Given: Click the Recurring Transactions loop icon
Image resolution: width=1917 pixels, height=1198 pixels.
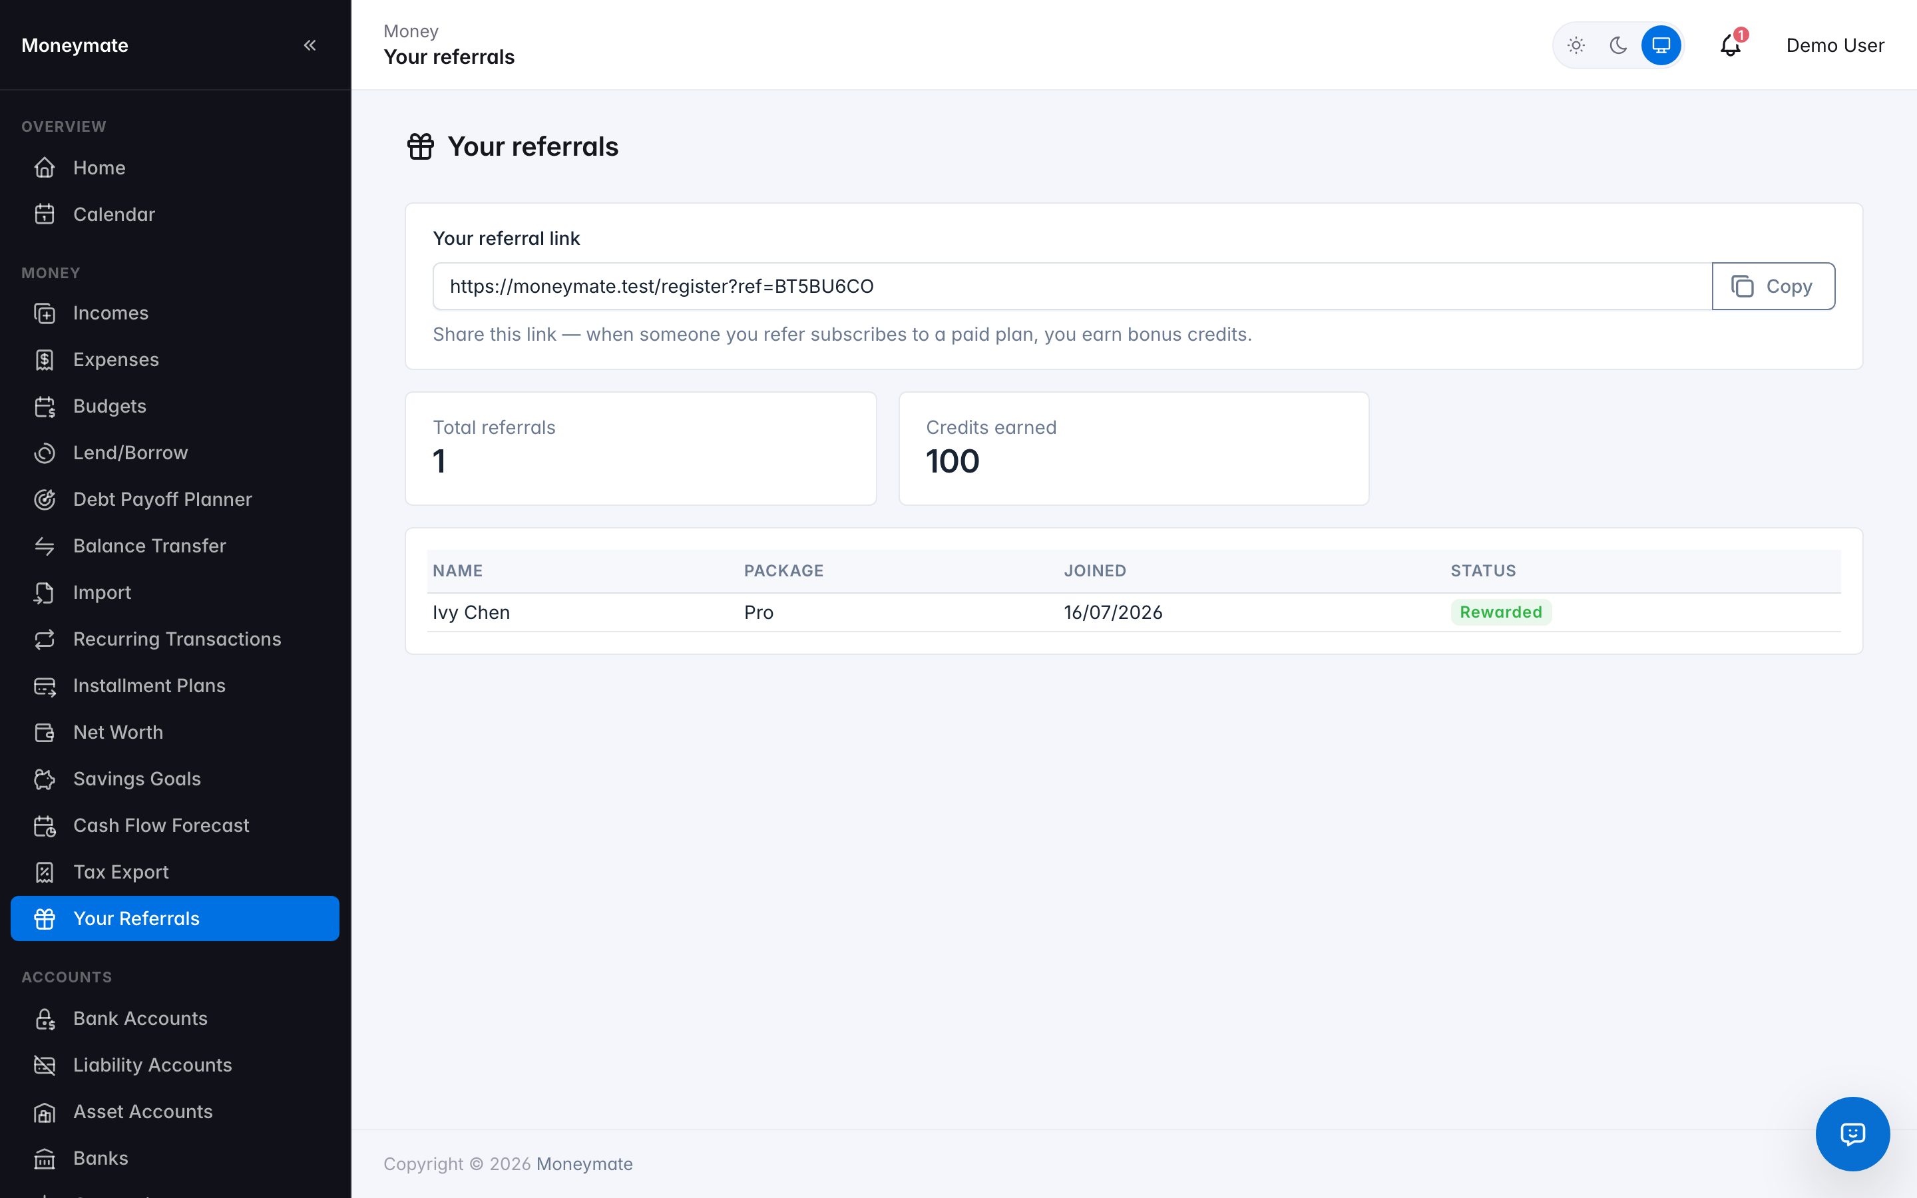Looking at the screenshot, I should (45, 640).
